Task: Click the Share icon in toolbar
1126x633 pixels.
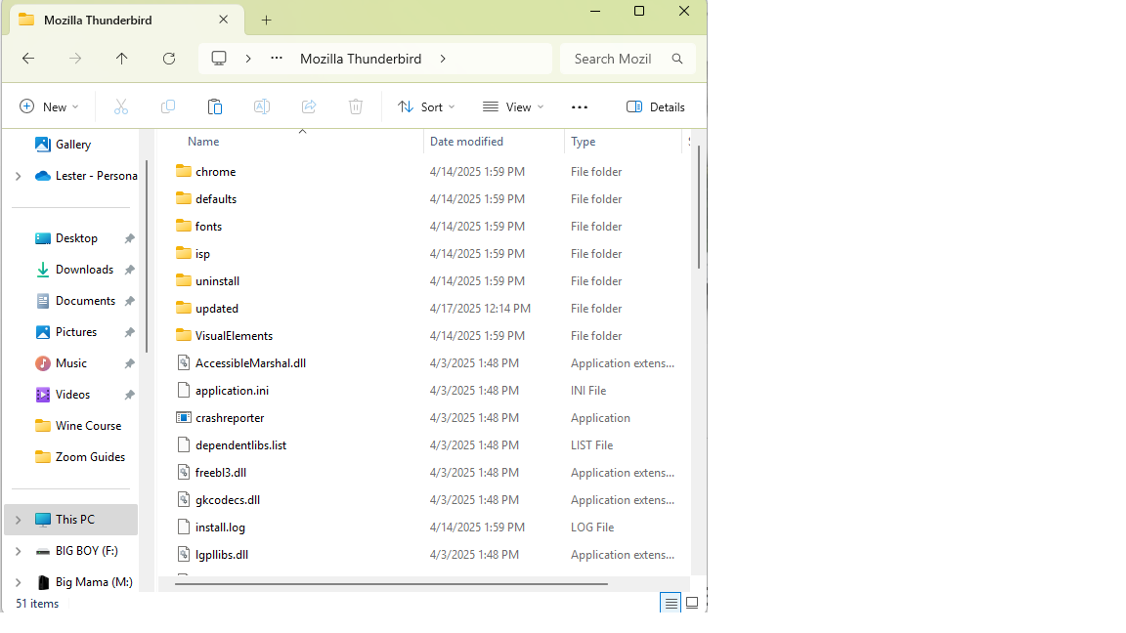Action: (x=309, y=107)
